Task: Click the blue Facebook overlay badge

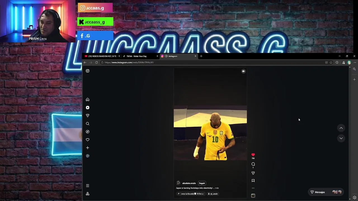Action: pos(95,36)
